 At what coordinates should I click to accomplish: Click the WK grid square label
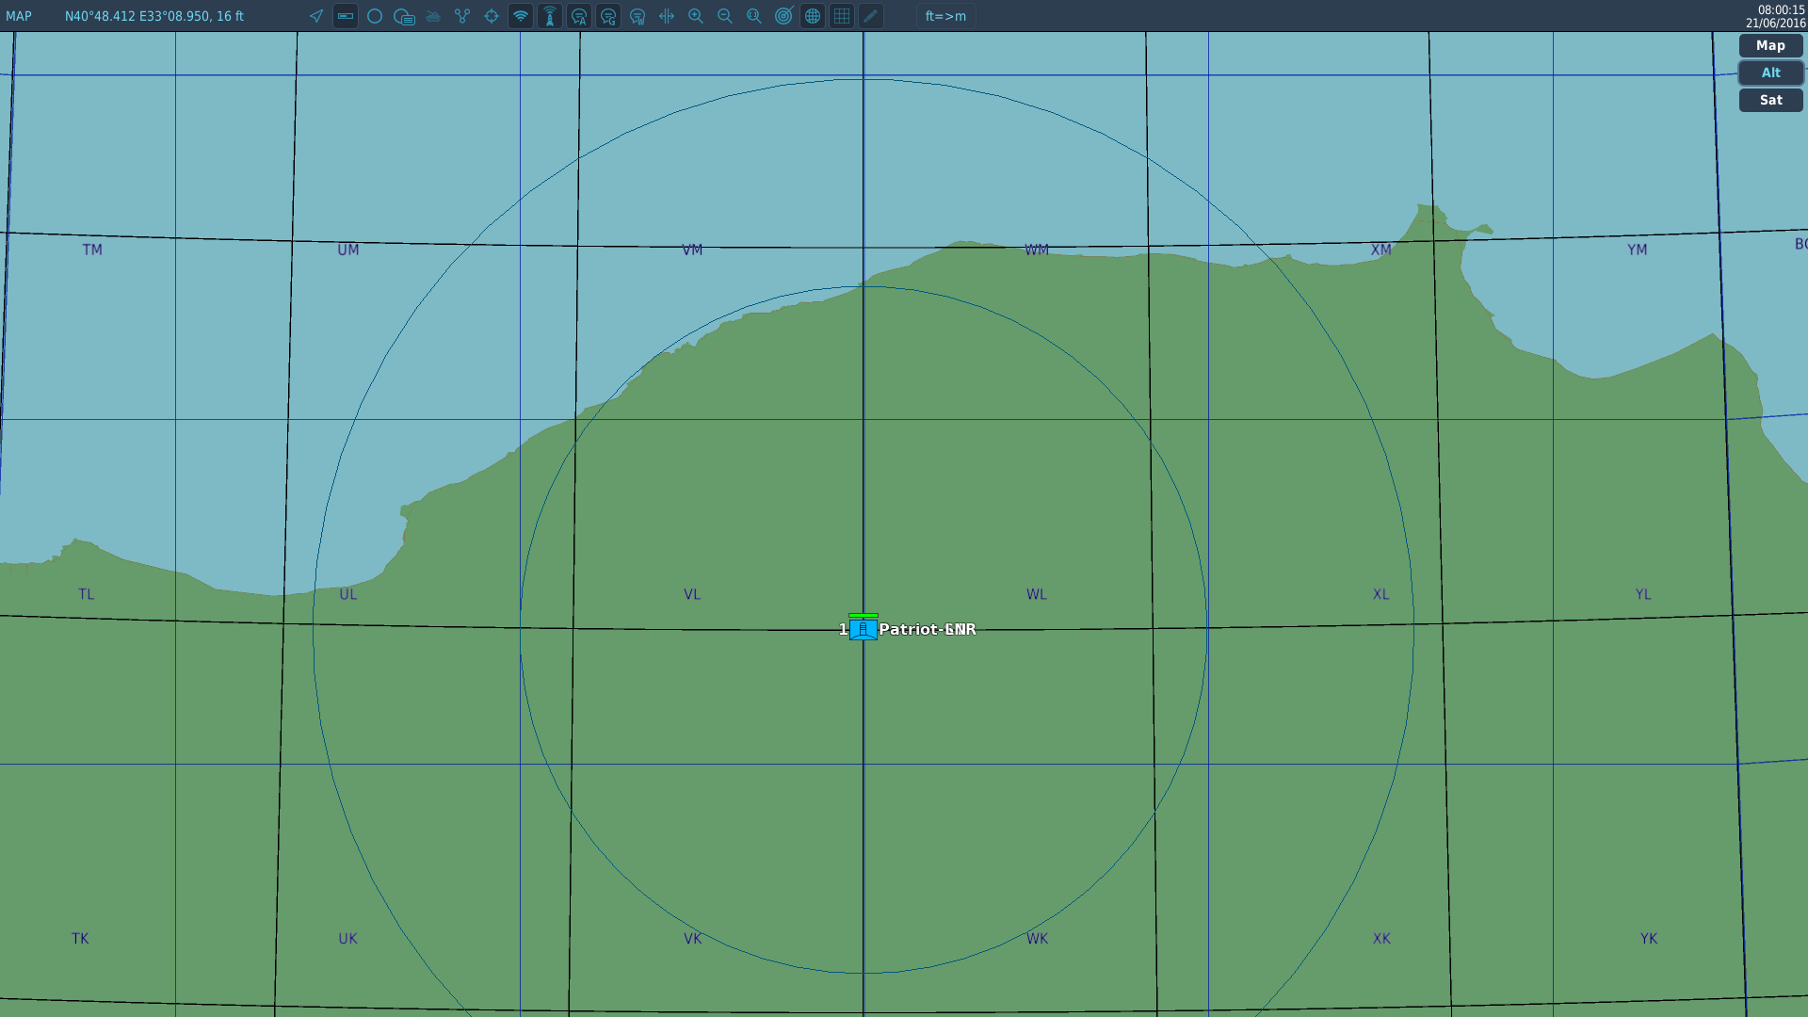tap(1038, 939)
